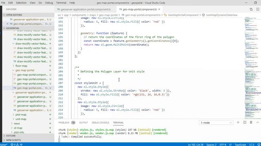Image resolution: width=261 pixels, height=146 pixels.
Task: Click the 'maps' breadcrumb segment
Action: pos(93,15)
